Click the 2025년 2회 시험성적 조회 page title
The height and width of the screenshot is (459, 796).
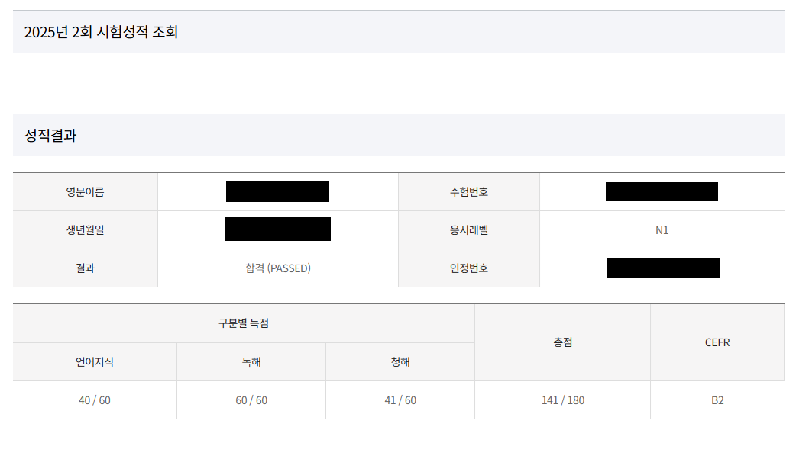(101, 32)
